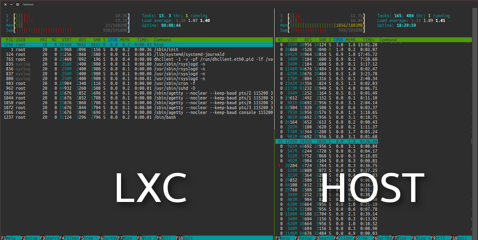Screen dimensions: 478x240
Task: Sort by RES column in LXC pane
Action: point(82,40)
